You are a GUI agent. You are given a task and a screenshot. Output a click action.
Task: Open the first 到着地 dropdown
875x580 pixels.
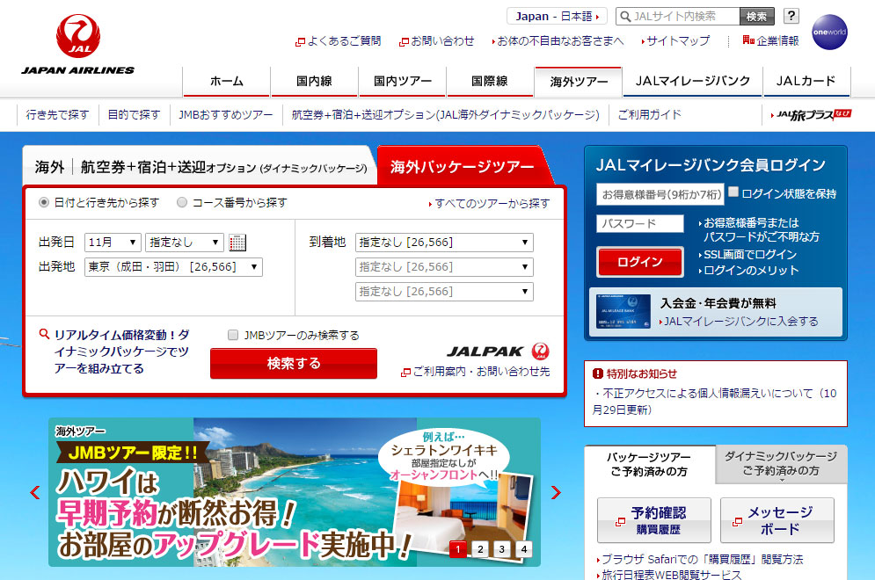(444, 242)
